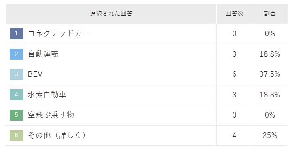292x153 pixels.
Task: Click the 37.5% value in BEV row
Action: click(270, 74)
